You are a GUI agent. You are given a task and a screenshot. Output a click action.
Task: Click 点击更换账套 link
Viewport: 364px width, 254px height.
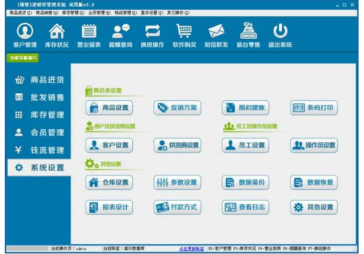click(191, 249)
